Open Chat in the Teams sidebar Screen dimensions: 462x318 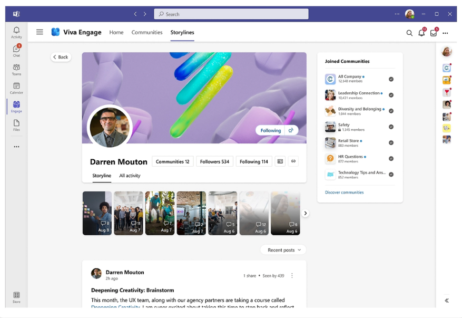(x=16, y=51)
